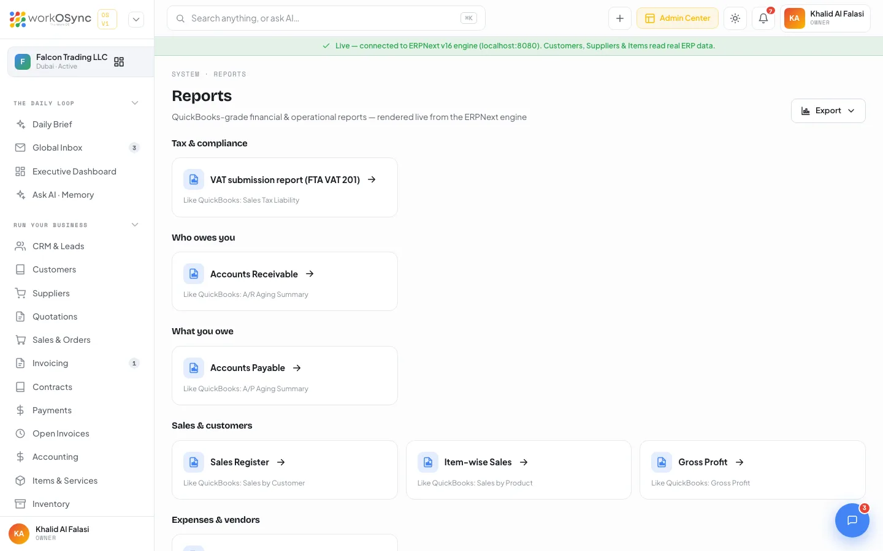
Task: Select the Falcon Trading LLC company avatar
Action: [x=23, y=62]
